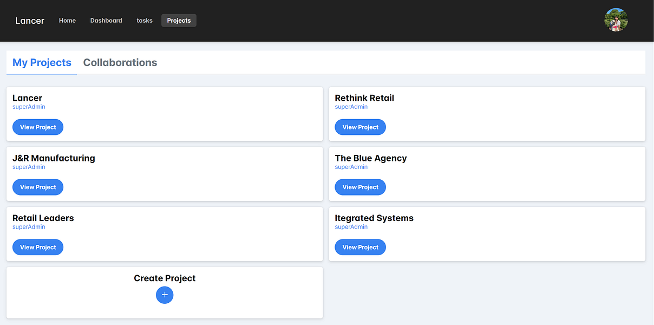Click the plus icon to create project
This screenshot has height=325, width=654.
click(165, 295)
